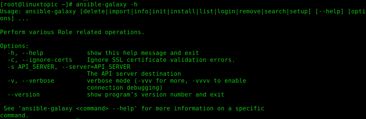
Task: Click the '--version' option
Action: pos(24,95)
